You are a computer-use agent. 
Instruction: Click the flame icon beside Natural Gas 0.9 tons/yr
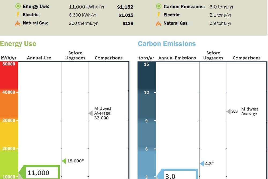[x=158, y=23]
